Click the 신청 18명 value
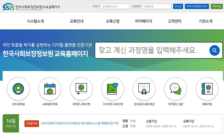This screenshot has height=140, width=224. point(132,126)
